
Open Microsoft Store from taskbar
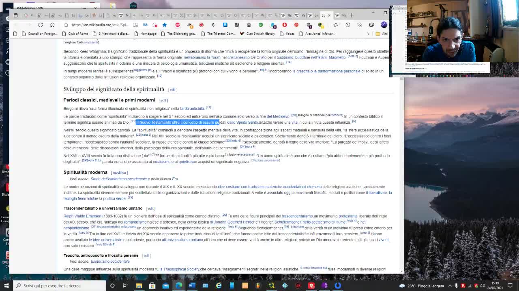tap(152, 286)
